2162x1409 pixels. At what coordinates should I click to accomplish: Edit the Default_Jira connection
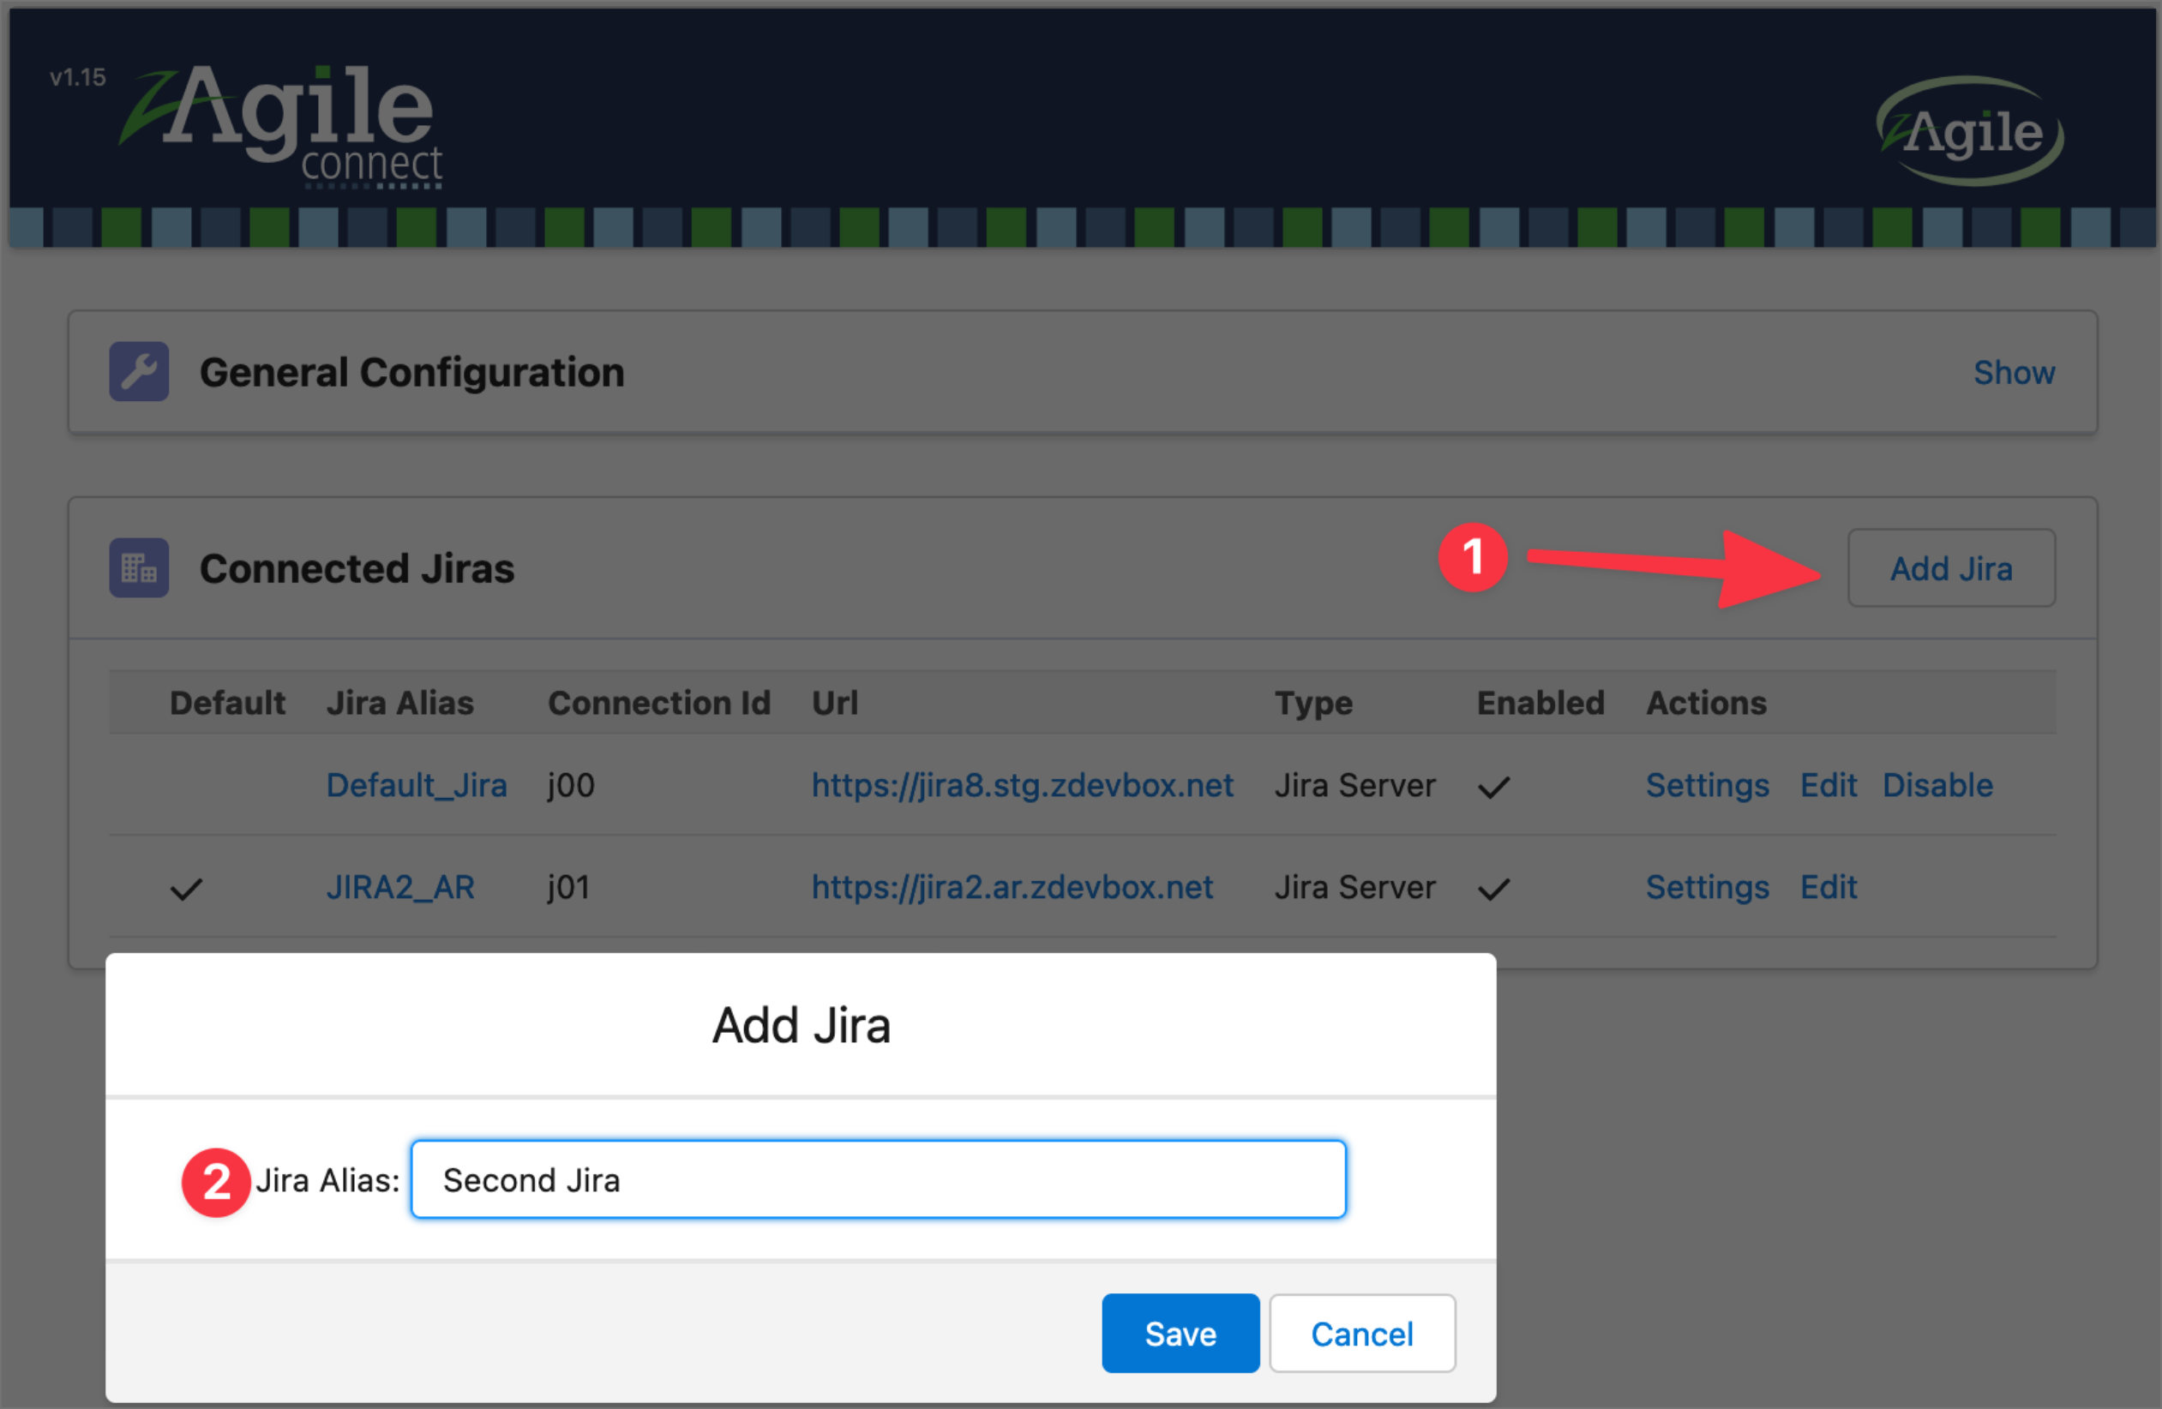(1828, 785)
